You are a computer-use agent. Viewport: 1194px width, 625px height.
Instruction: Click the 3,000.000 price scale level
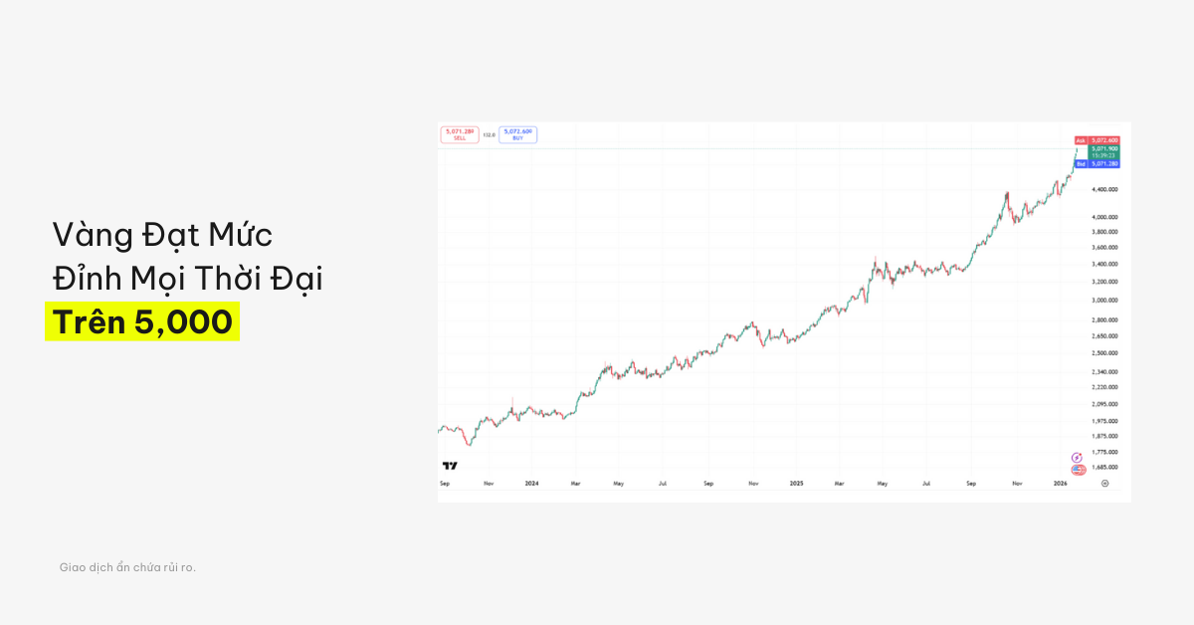click(x=1105, y=300)
